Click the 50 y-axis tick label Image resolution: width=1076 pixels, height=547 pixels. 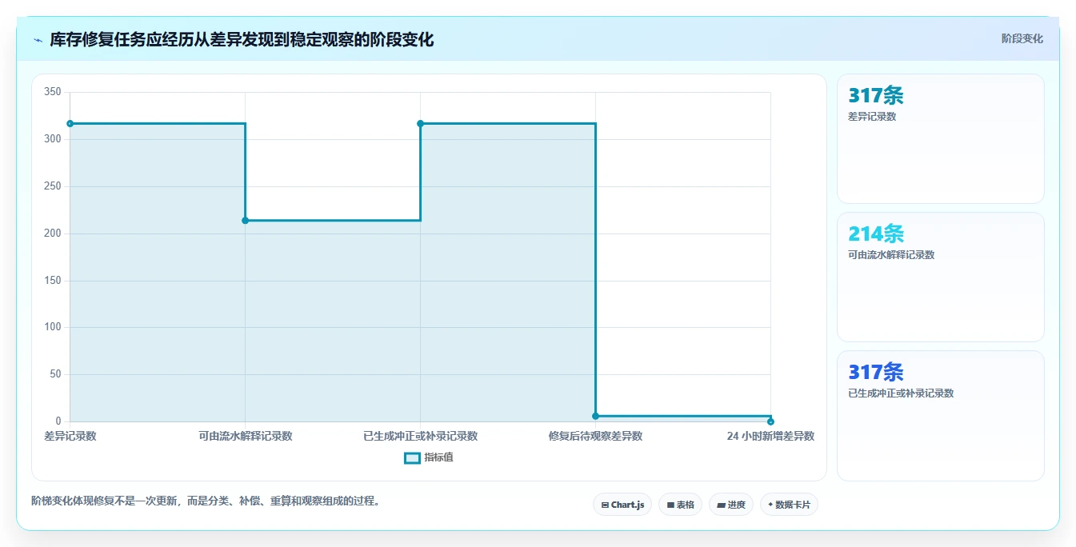tap(55, 374)
